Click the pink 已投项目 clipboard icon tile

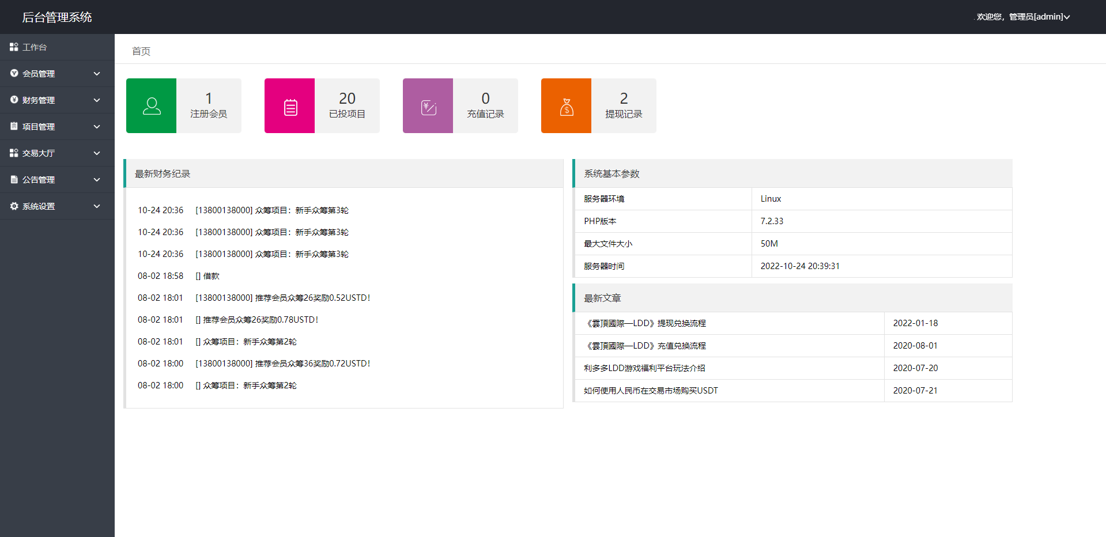(x=289, y=105)
